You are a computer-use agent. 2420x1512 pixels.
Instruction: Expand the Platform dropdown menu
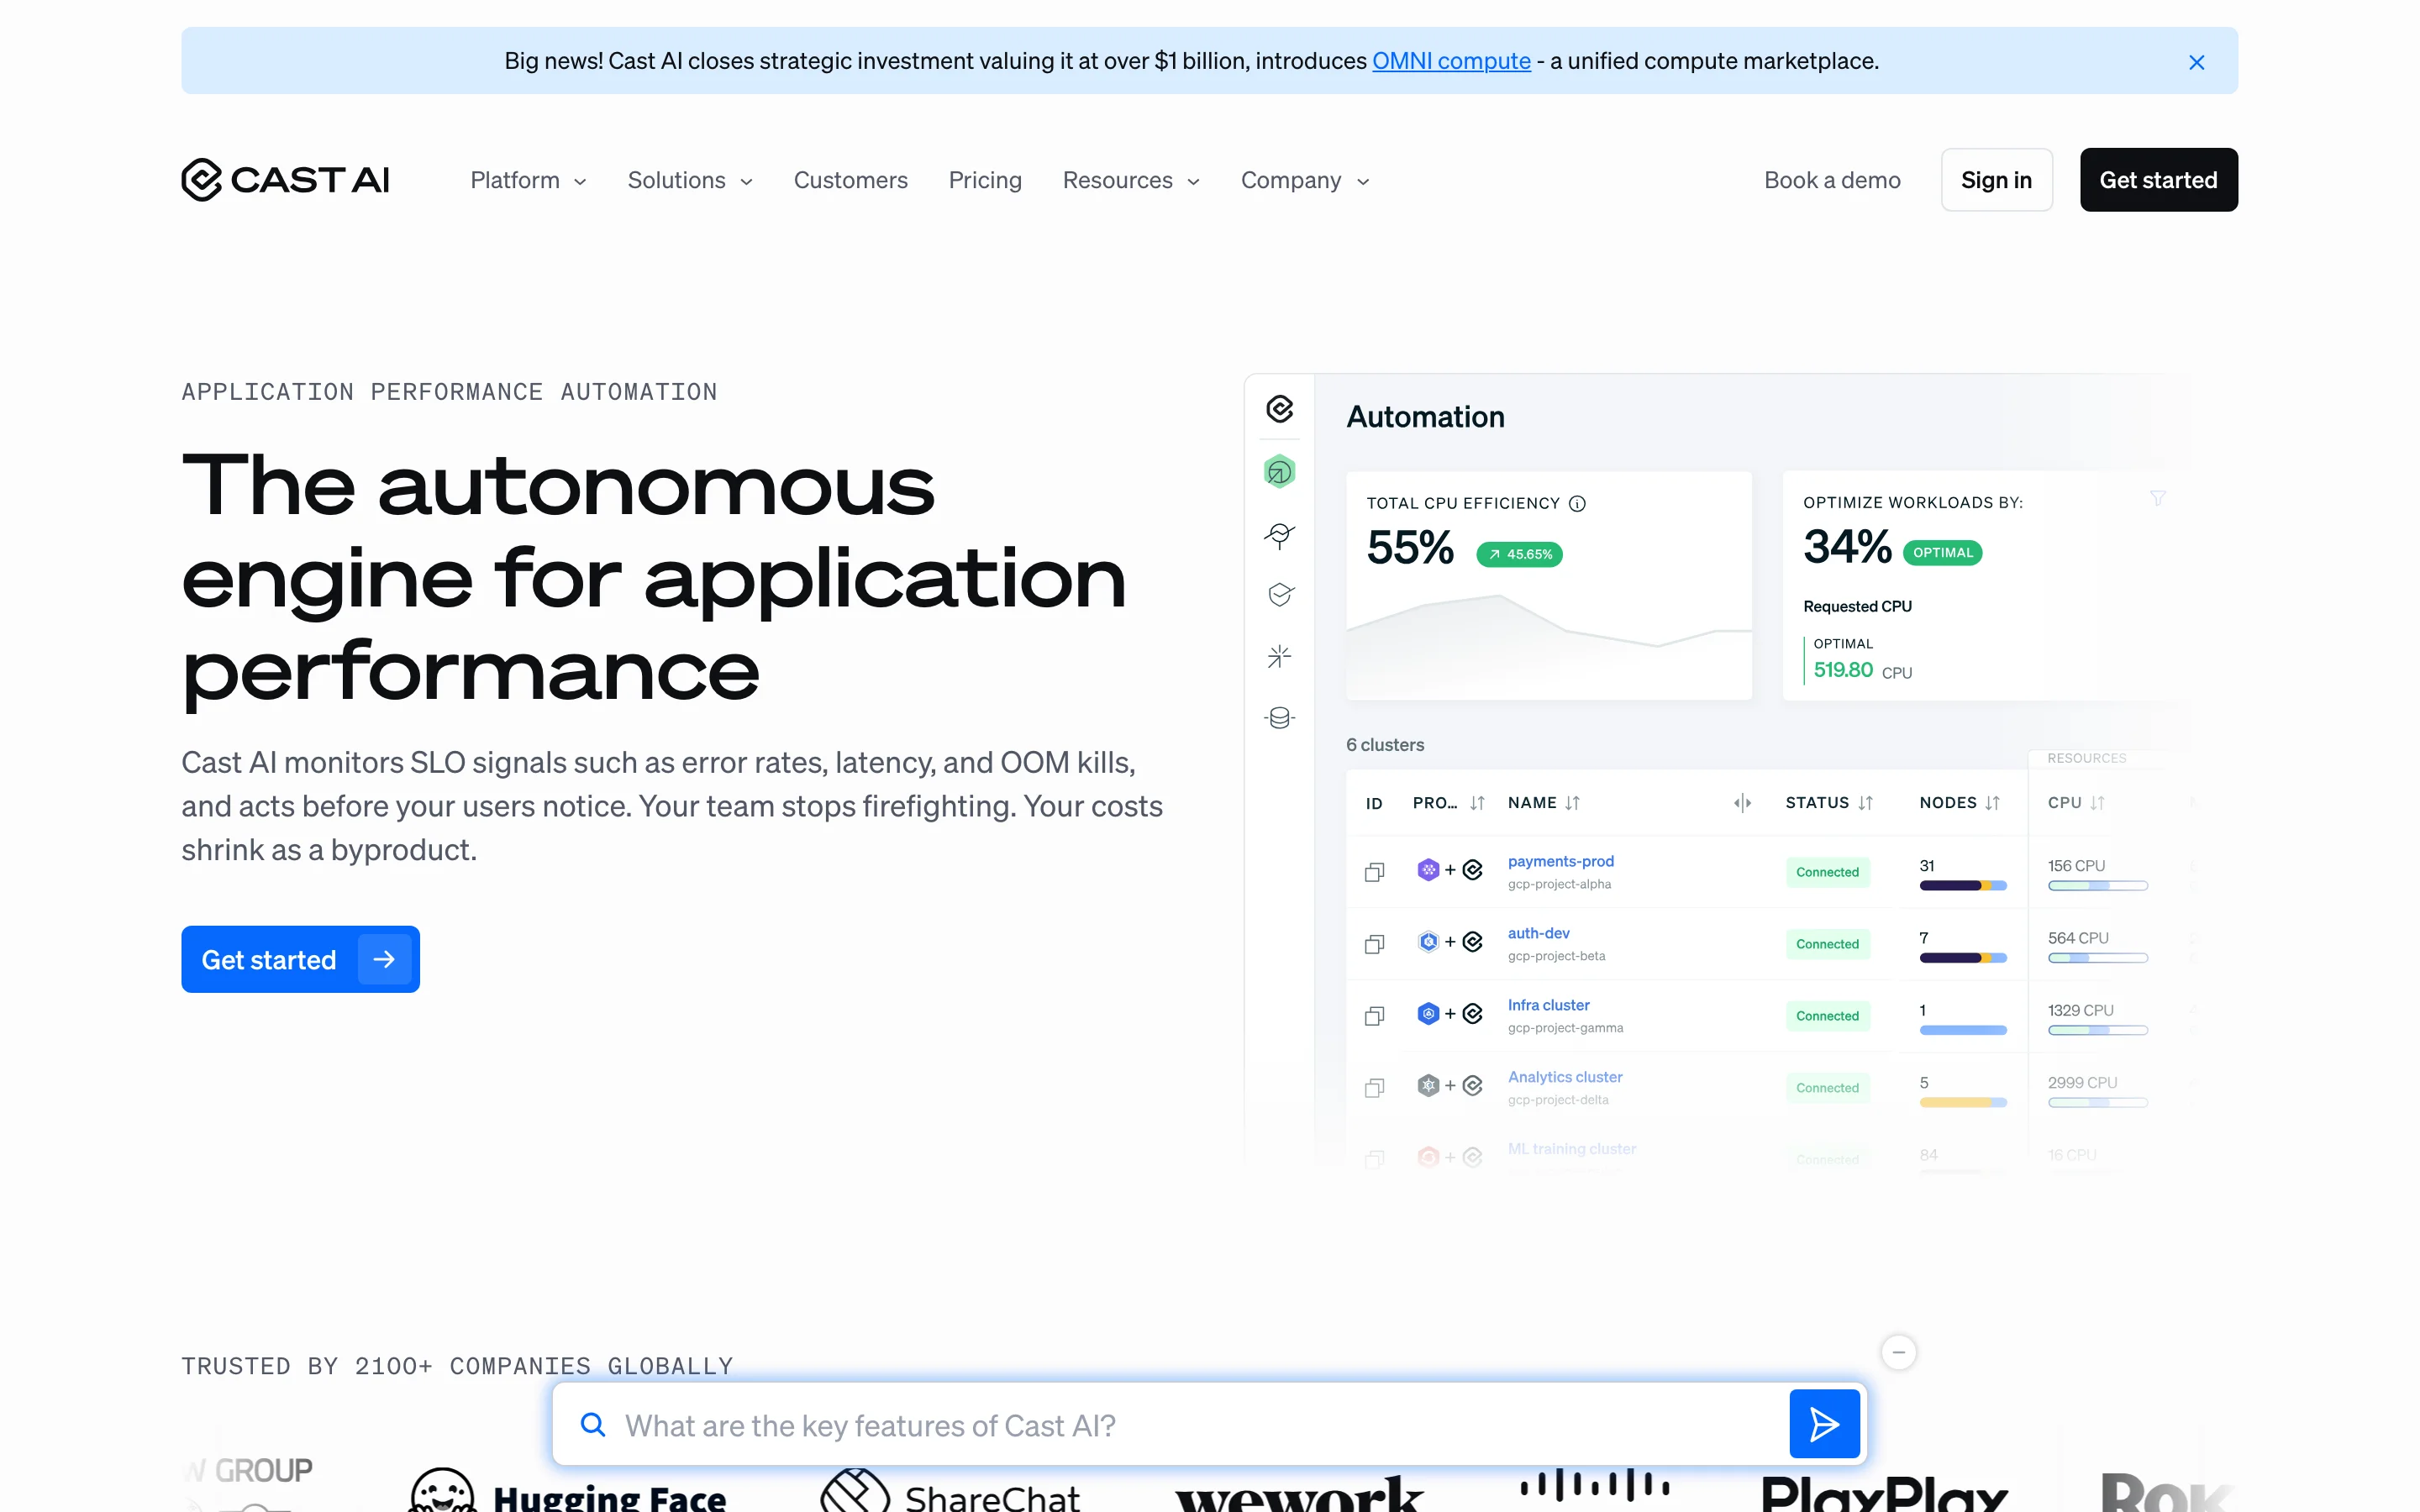(x=528, y=180)
